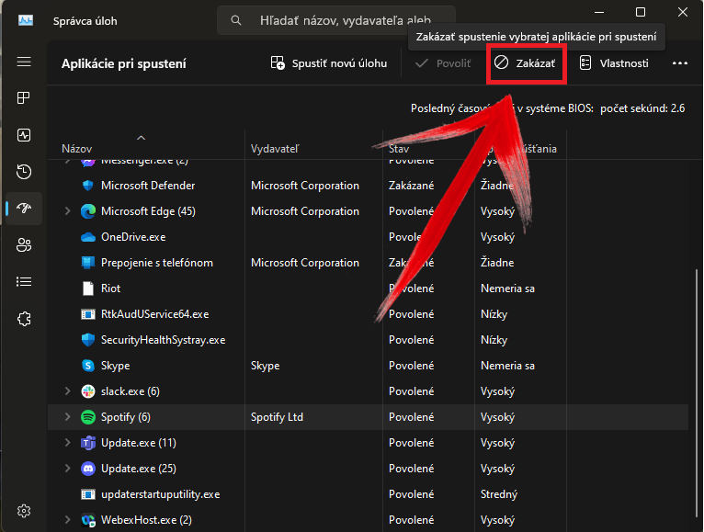Select the Startup apps sidebar icon

coord(24,208)
